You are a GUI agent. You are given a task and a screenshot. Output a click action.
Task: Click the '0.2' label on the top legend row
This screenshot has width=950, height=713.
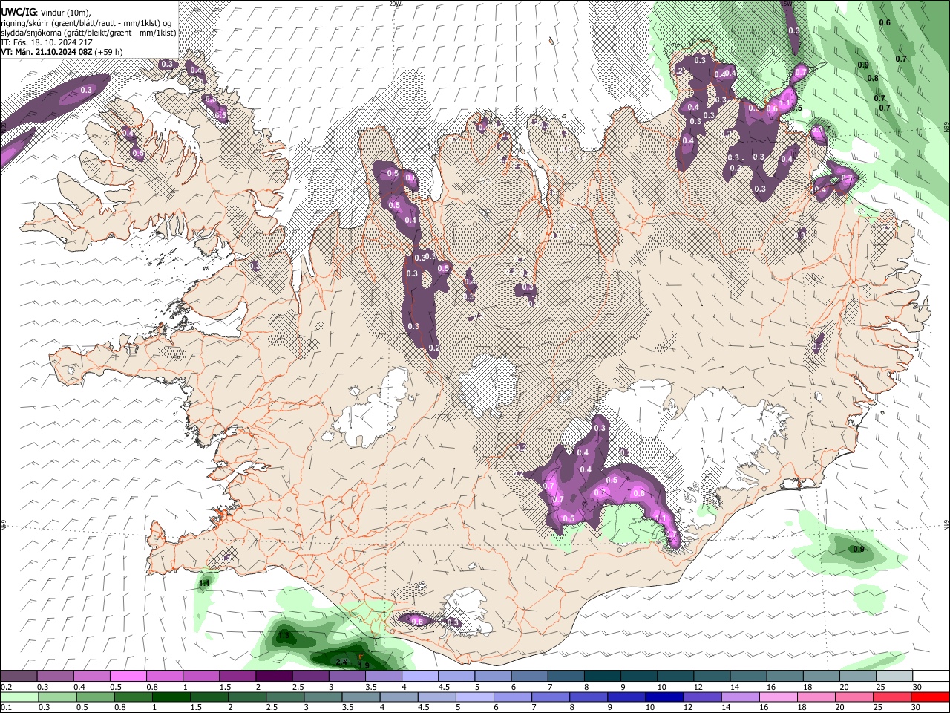pos(7,687)
